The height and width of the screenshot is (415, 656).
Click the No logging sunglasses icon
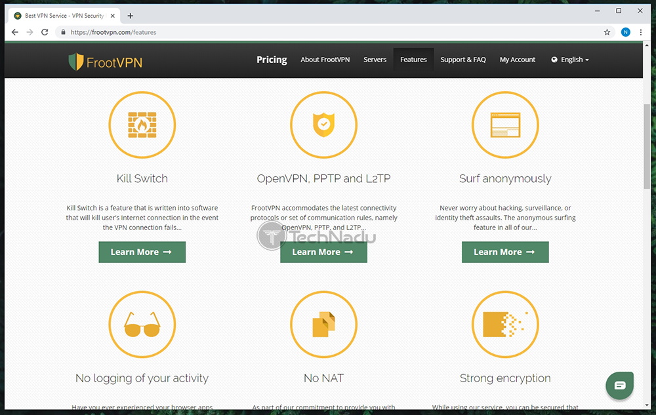142,325
